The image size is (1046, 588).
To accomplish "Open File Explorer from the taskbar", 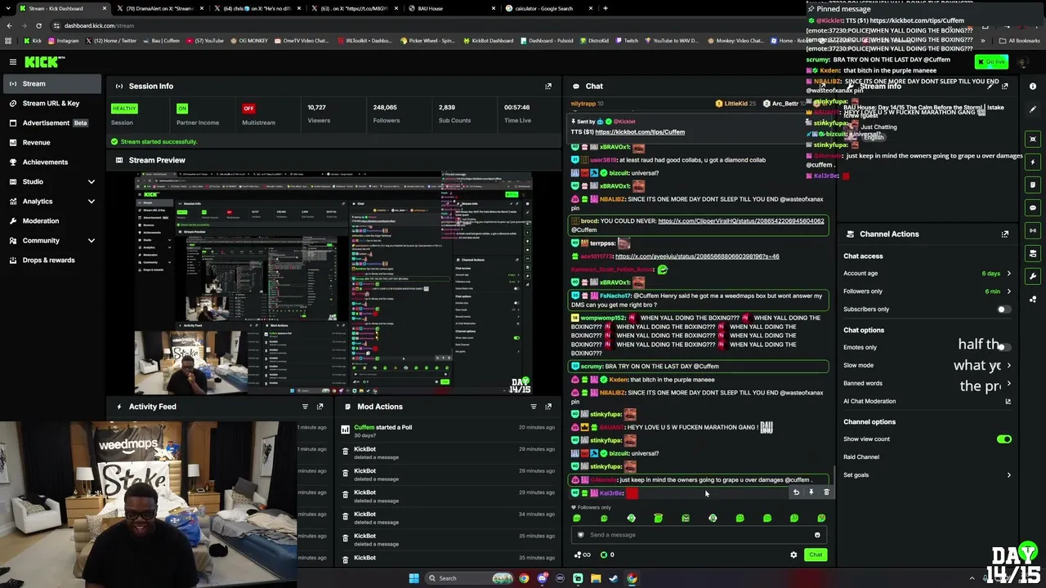I will pyautogui.click(x=596, y=578).
